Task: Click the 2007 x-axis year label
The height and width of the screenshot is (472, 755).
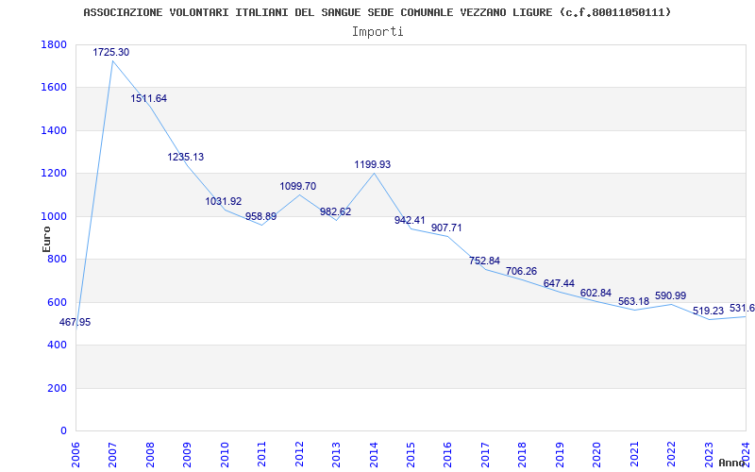Action: (112, 454)
